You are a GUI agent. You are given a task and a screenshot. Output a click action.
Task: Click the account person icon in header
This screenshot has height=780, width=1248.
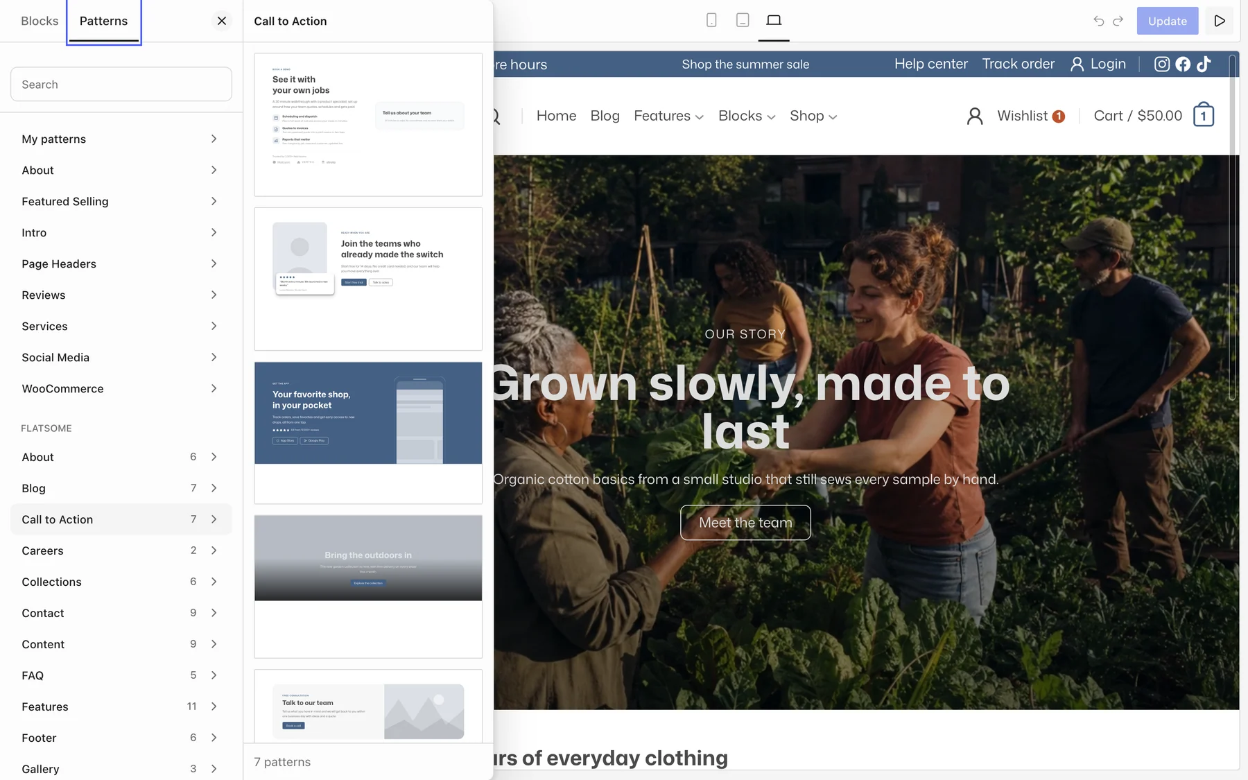[x=975, y=116]
